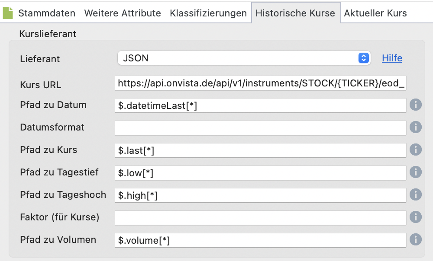Image resolution: width=433 pixels, height=261 pixels.
Task: Open the Hilfe link
Action: pyautogui.click(x=392, y=58)
